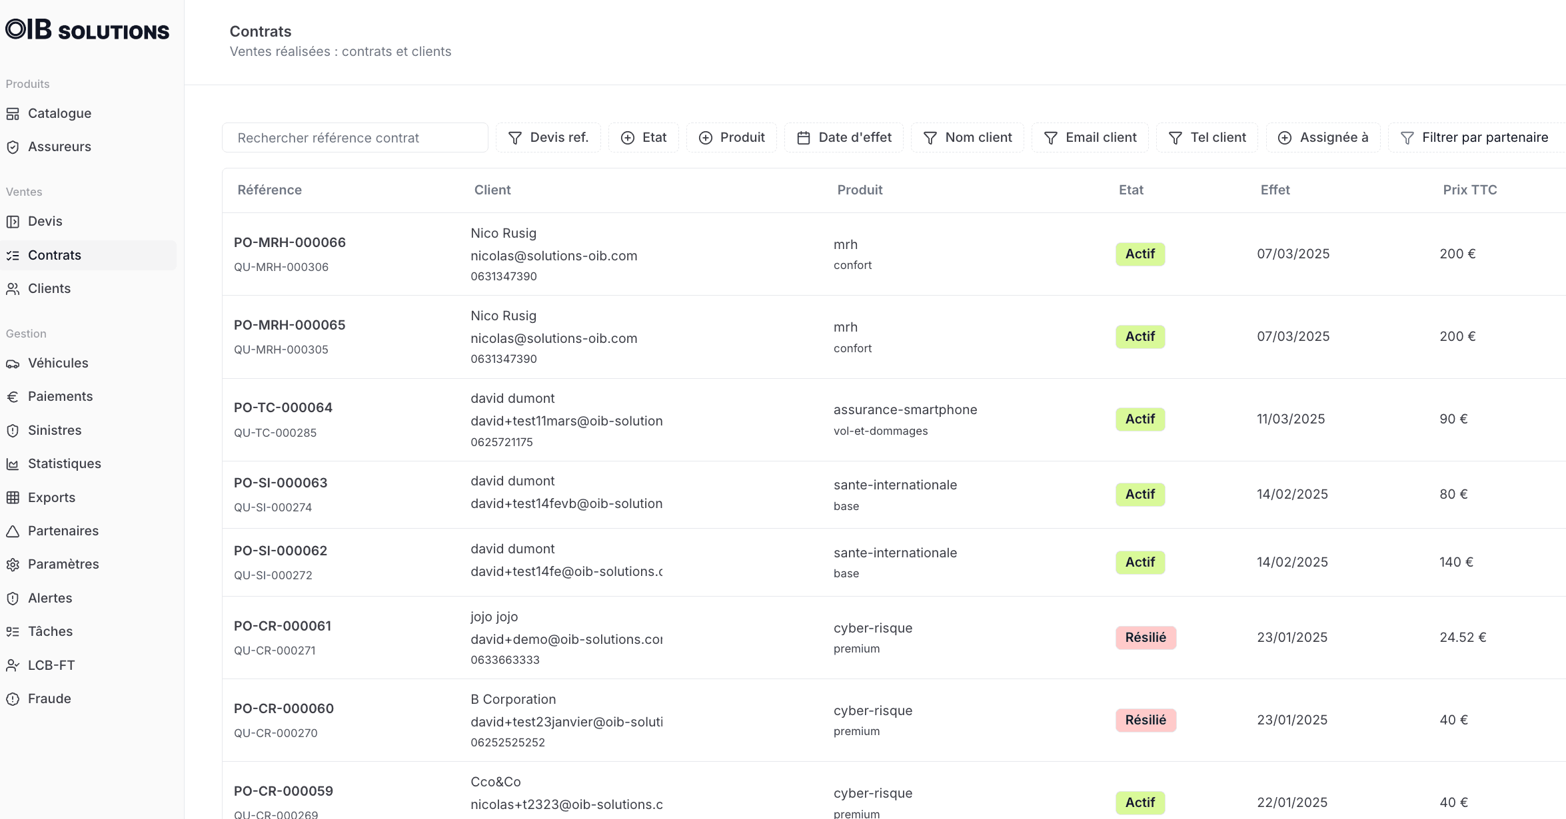1566x819 pixels.
Task: Open the Produit filter dropdown
Action: point(732,137)
